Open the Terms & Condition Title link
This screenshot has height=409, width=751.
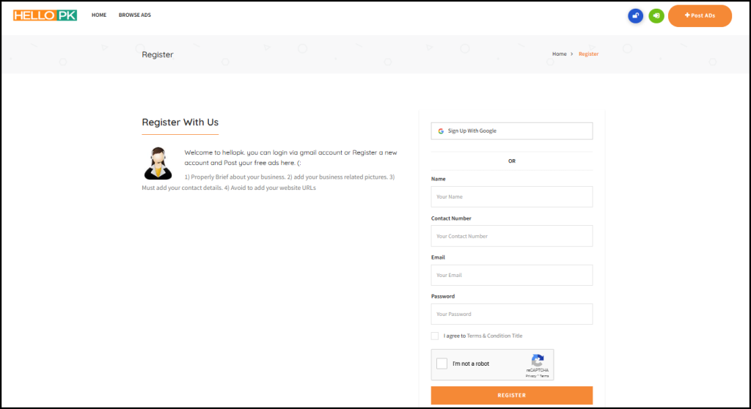click(494, 336)
